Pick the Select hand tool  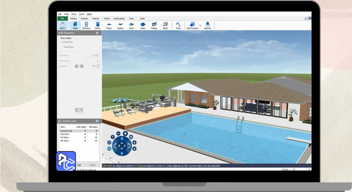(x=62, y=26)
